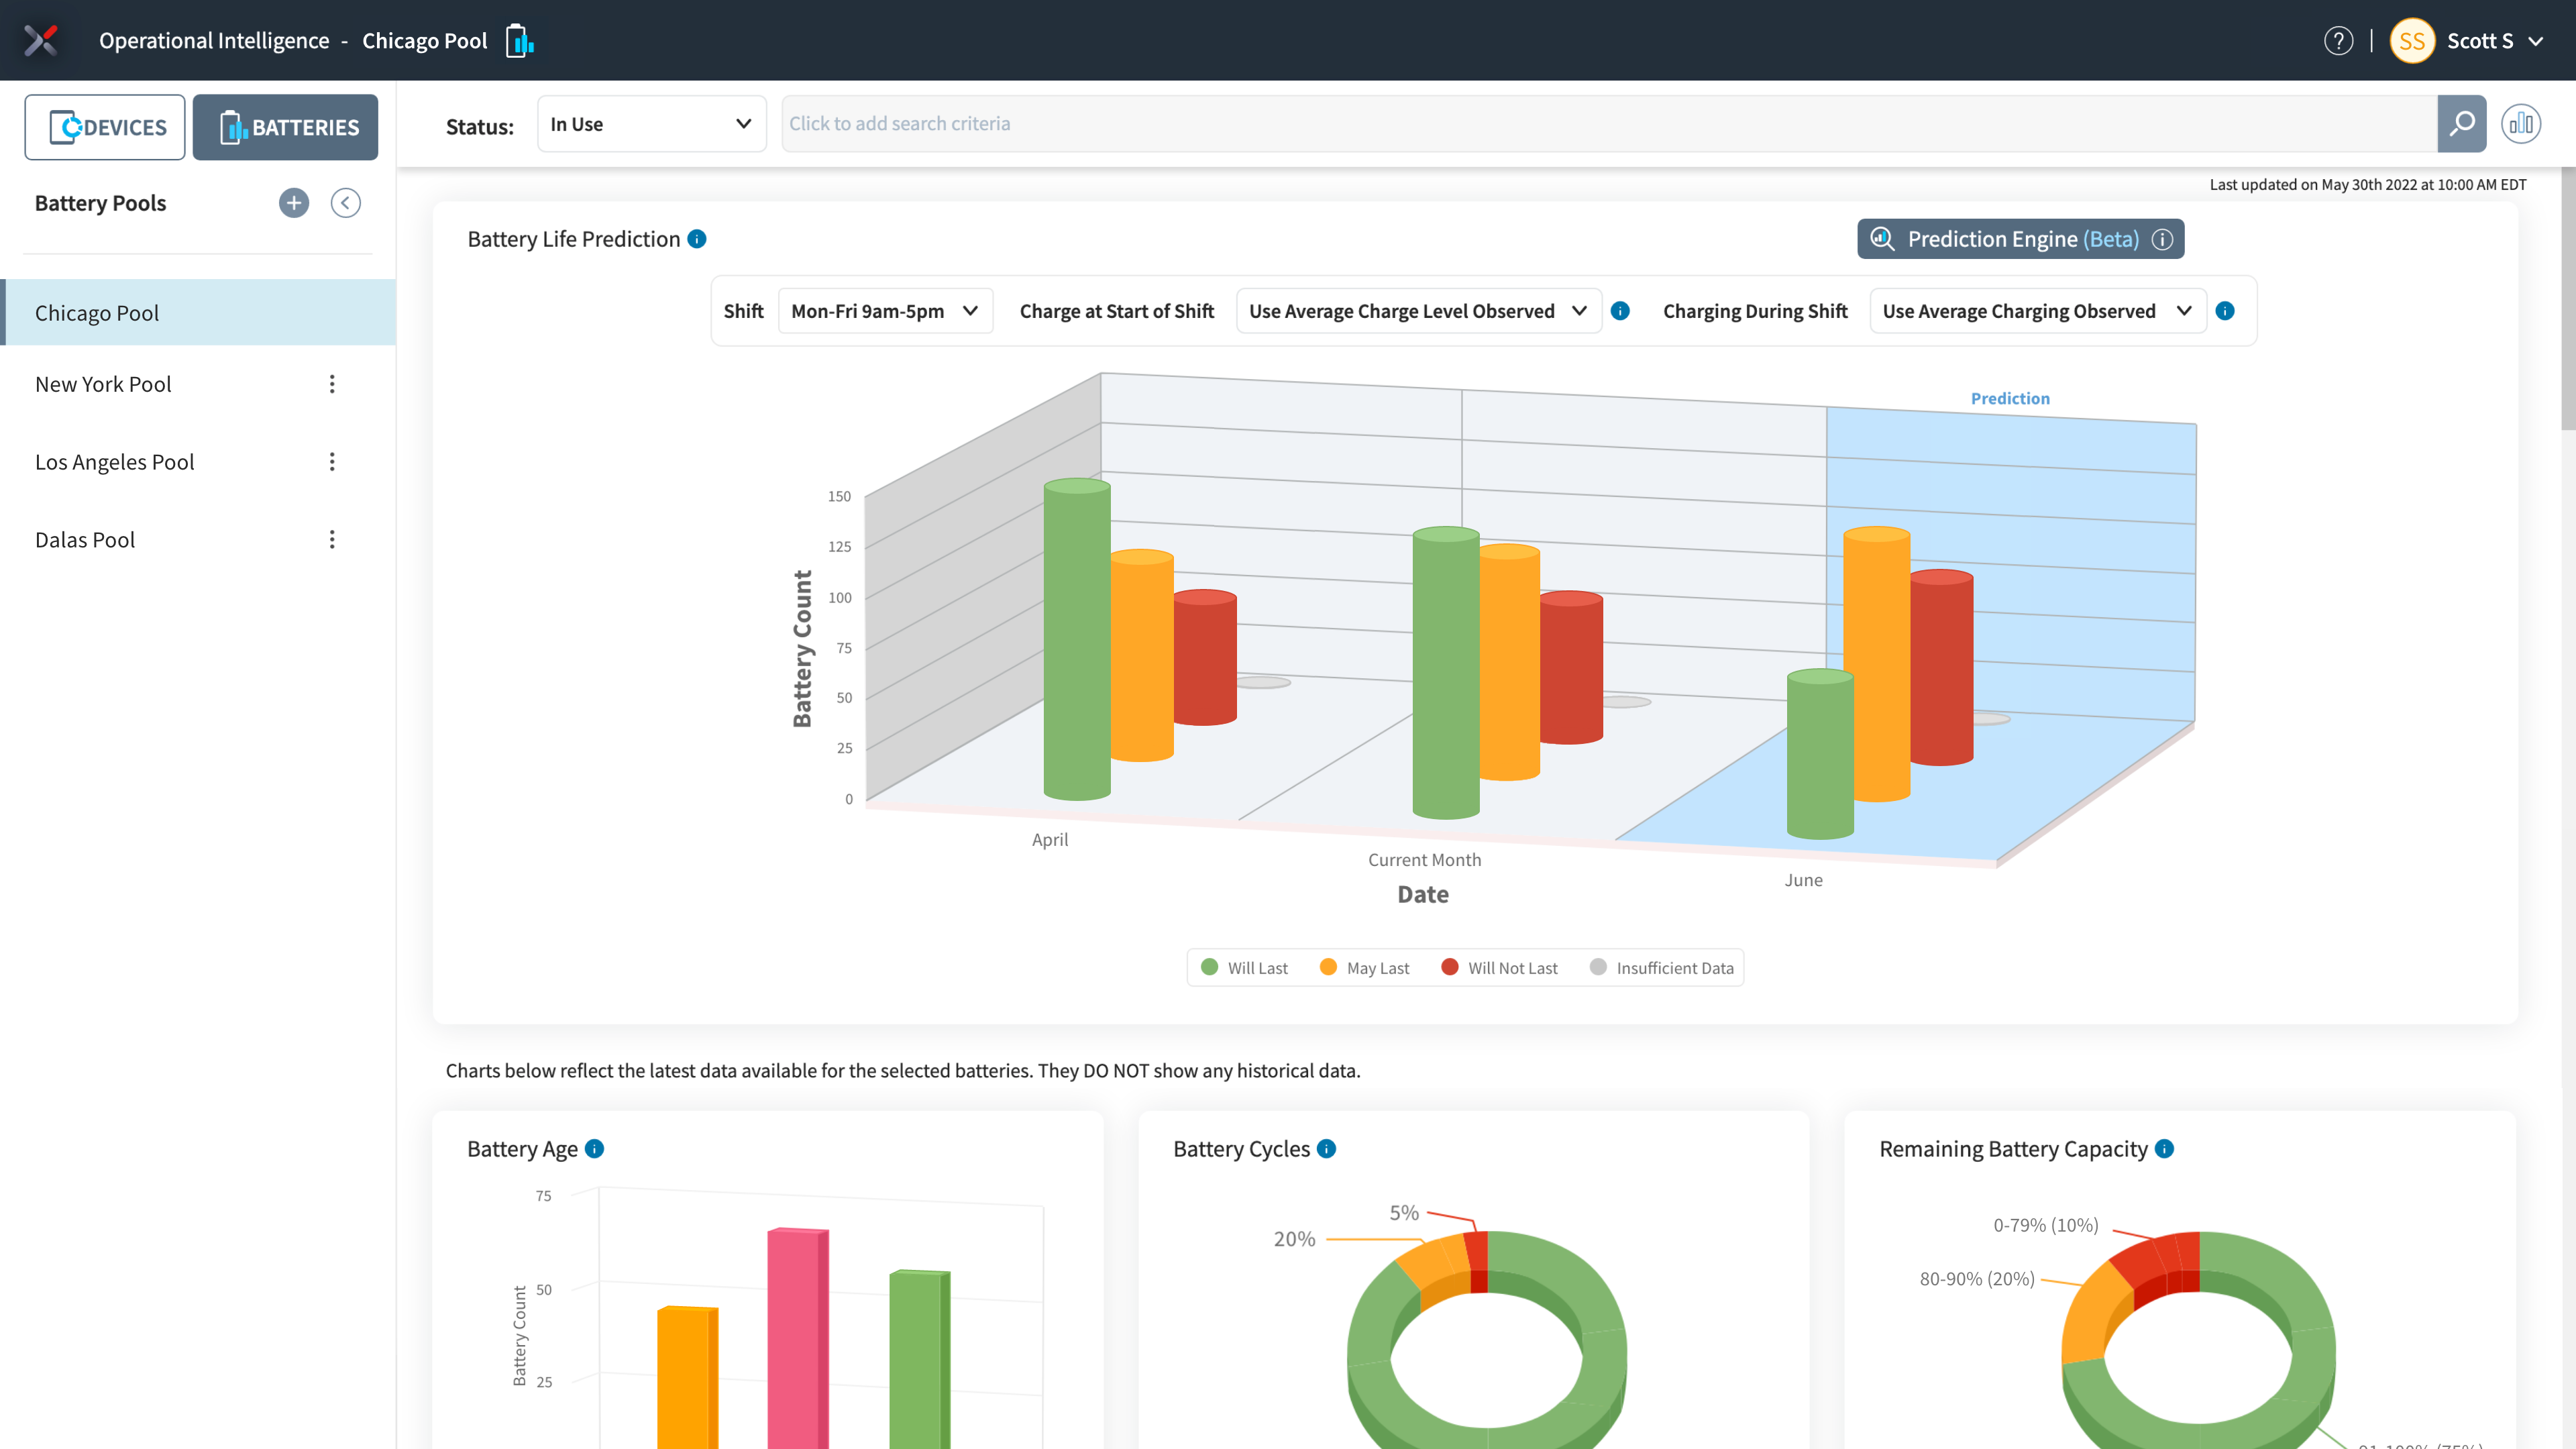Viewport: 2576px width, 1449px height.
Task: Open Battery Life Prediction info icon
Action: click(697, 239)
